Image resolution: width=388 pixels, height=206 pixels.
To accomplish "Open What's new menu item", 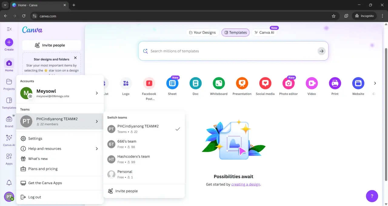I will 60,159.
